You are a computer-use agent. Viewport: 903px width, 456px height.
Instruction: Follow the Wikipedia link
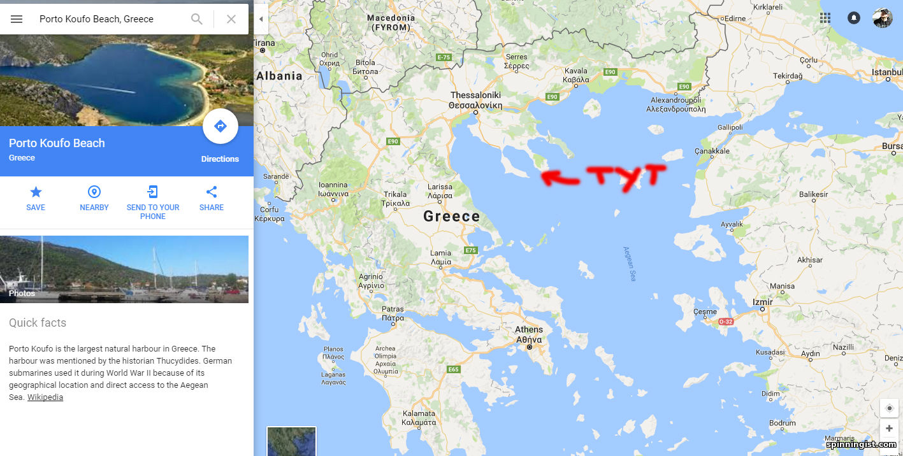45,397
